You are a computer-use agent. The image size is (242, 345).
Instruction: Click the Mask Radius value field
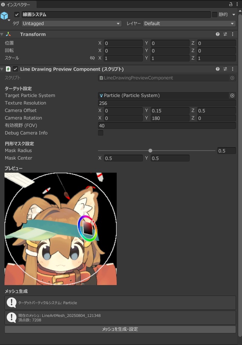226,151
